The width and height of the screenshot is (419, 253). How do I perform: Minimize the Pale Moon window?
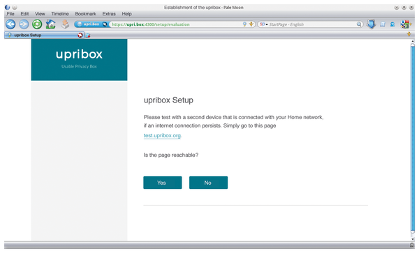[x=397, y=8]
